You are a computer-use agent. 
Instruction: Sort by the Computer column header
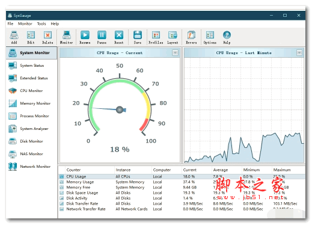tap(167, 170)
